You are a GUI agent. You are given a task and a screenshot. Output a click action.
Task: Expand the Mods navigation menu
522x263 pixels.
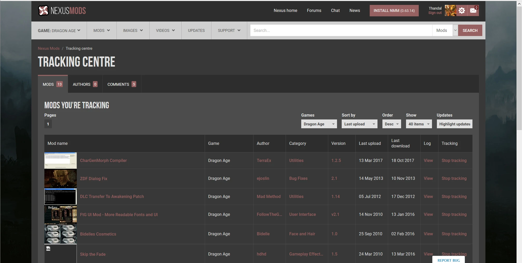coord(102,31)
